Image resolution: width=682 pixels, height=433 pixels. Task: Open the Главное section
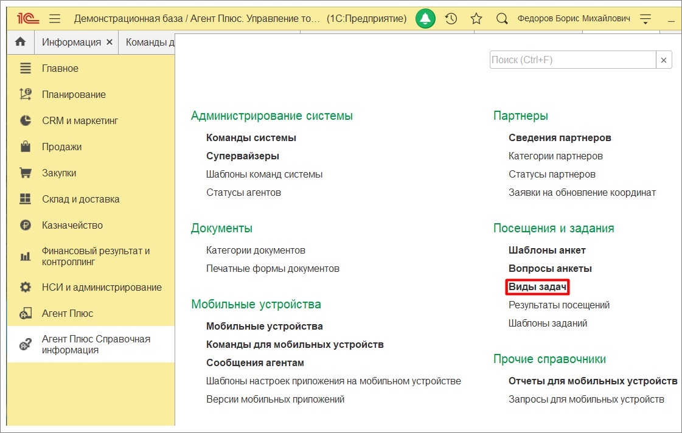click(60, 68)
